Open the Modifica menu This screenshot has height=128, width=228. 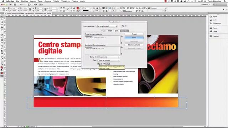[25, 1]
